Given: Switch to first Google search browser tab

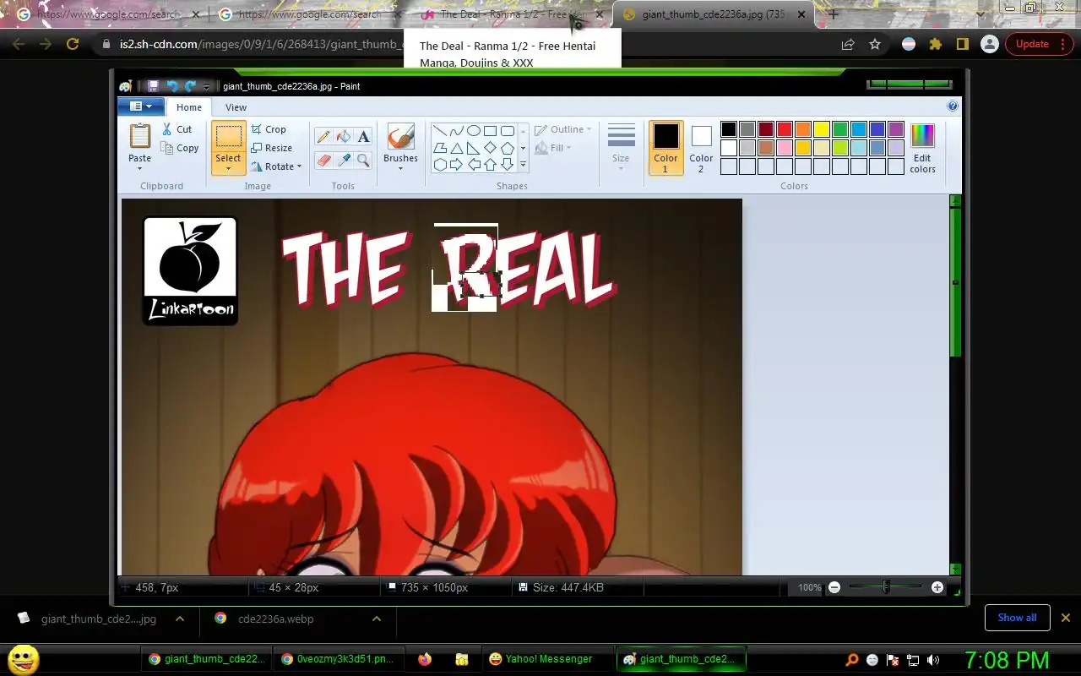Looking at the screenshot, I should (106, 14).
